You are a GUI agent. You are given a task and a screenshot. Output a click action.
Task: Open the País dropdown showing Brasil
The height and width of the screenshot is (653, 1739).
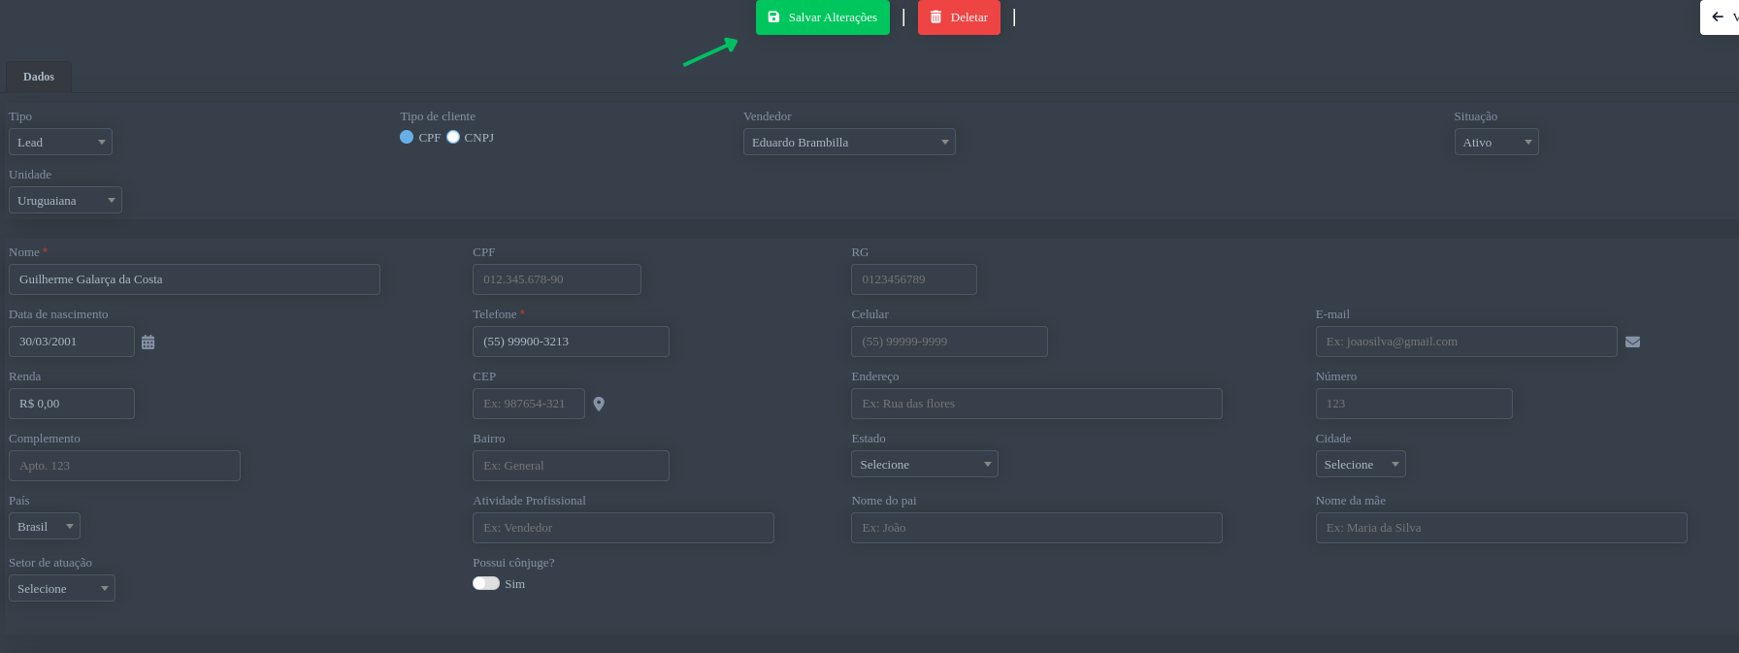[45, 527]
